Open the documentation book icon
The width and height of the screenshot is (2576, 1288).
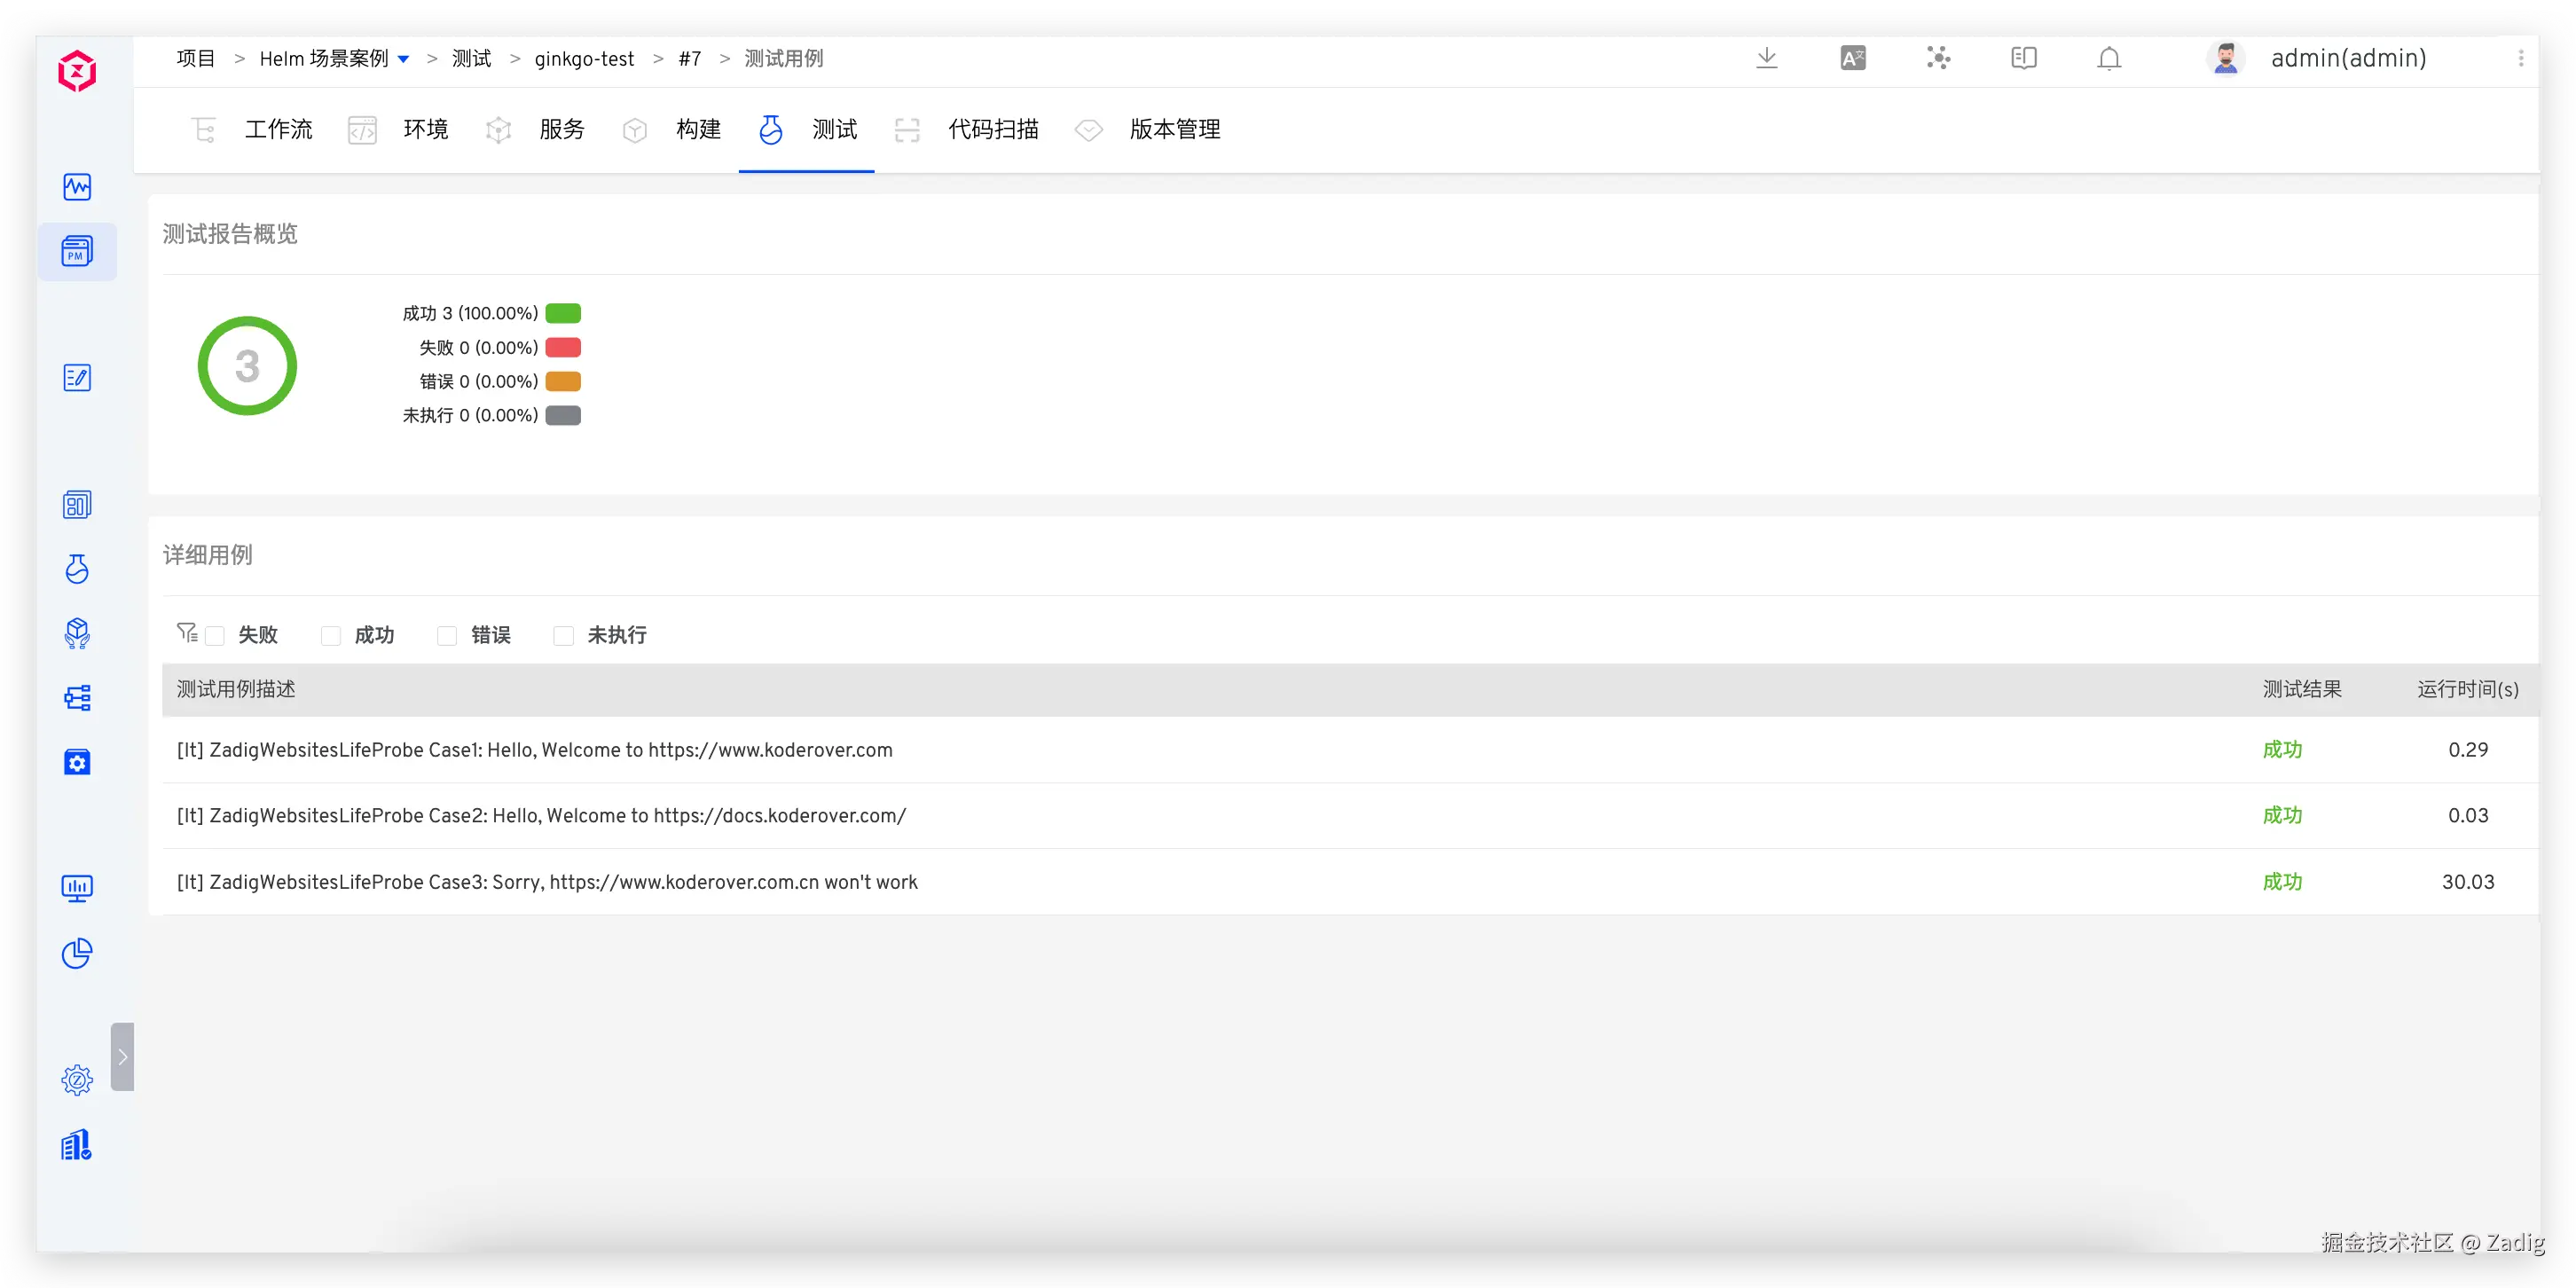[x=2023, y=58]
